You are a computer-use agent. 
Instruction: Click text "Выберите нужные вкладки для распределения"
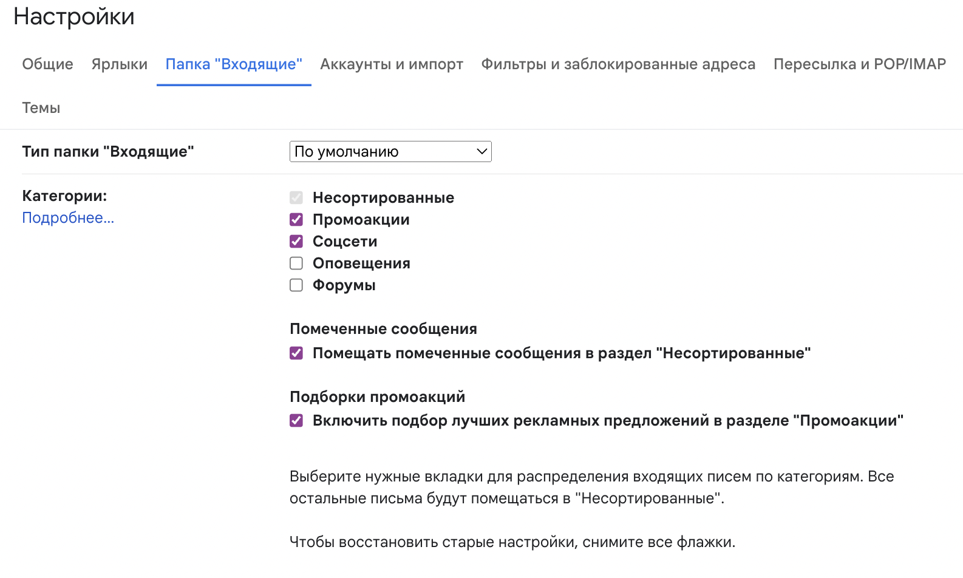(460, 477)
